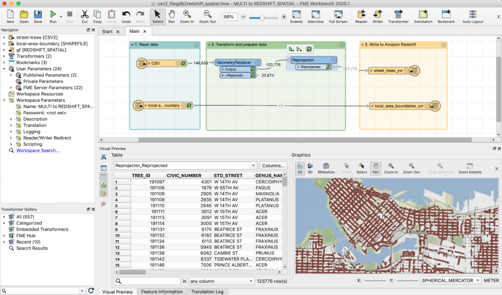
Task: Click the canvas zoom slider handle
Action: pyautogui.click(x=262, y=17)
